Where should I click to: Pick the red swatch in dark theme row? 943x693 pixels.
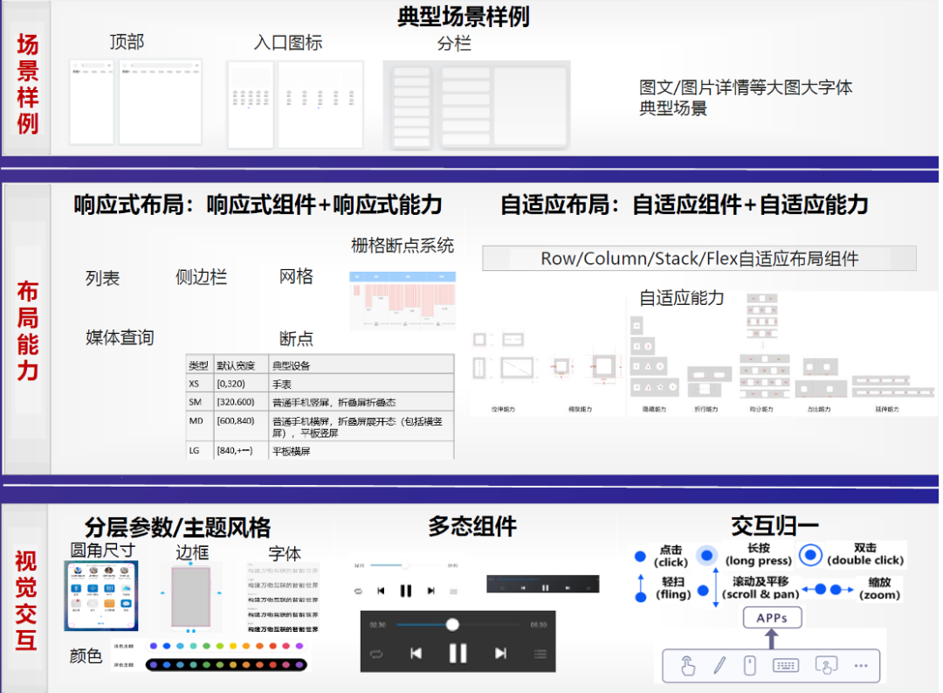[x=272, y=665]
